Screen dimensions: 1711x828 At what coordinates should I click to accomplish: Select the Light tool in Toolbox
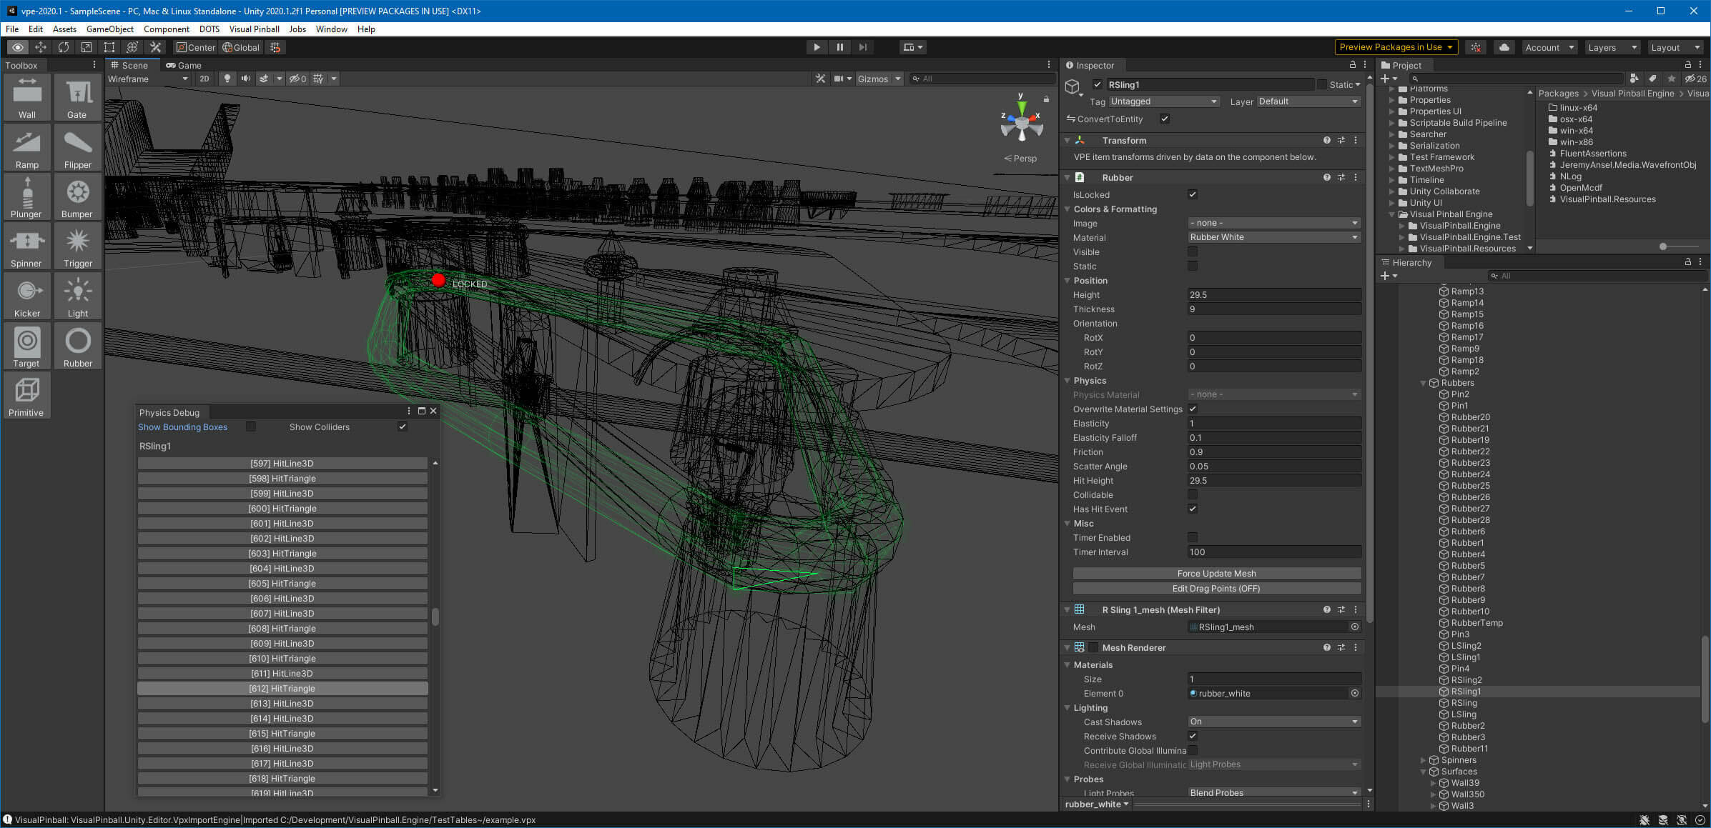77,296
